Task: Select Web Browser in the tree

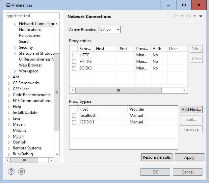Action: [x=30, y=65]
